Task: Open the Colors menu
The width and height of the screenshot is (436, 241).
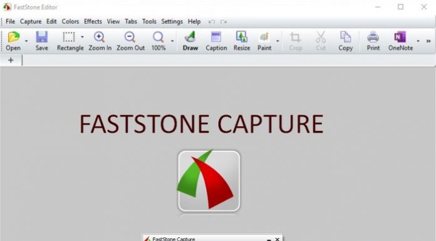Action: tap(70, 21)
